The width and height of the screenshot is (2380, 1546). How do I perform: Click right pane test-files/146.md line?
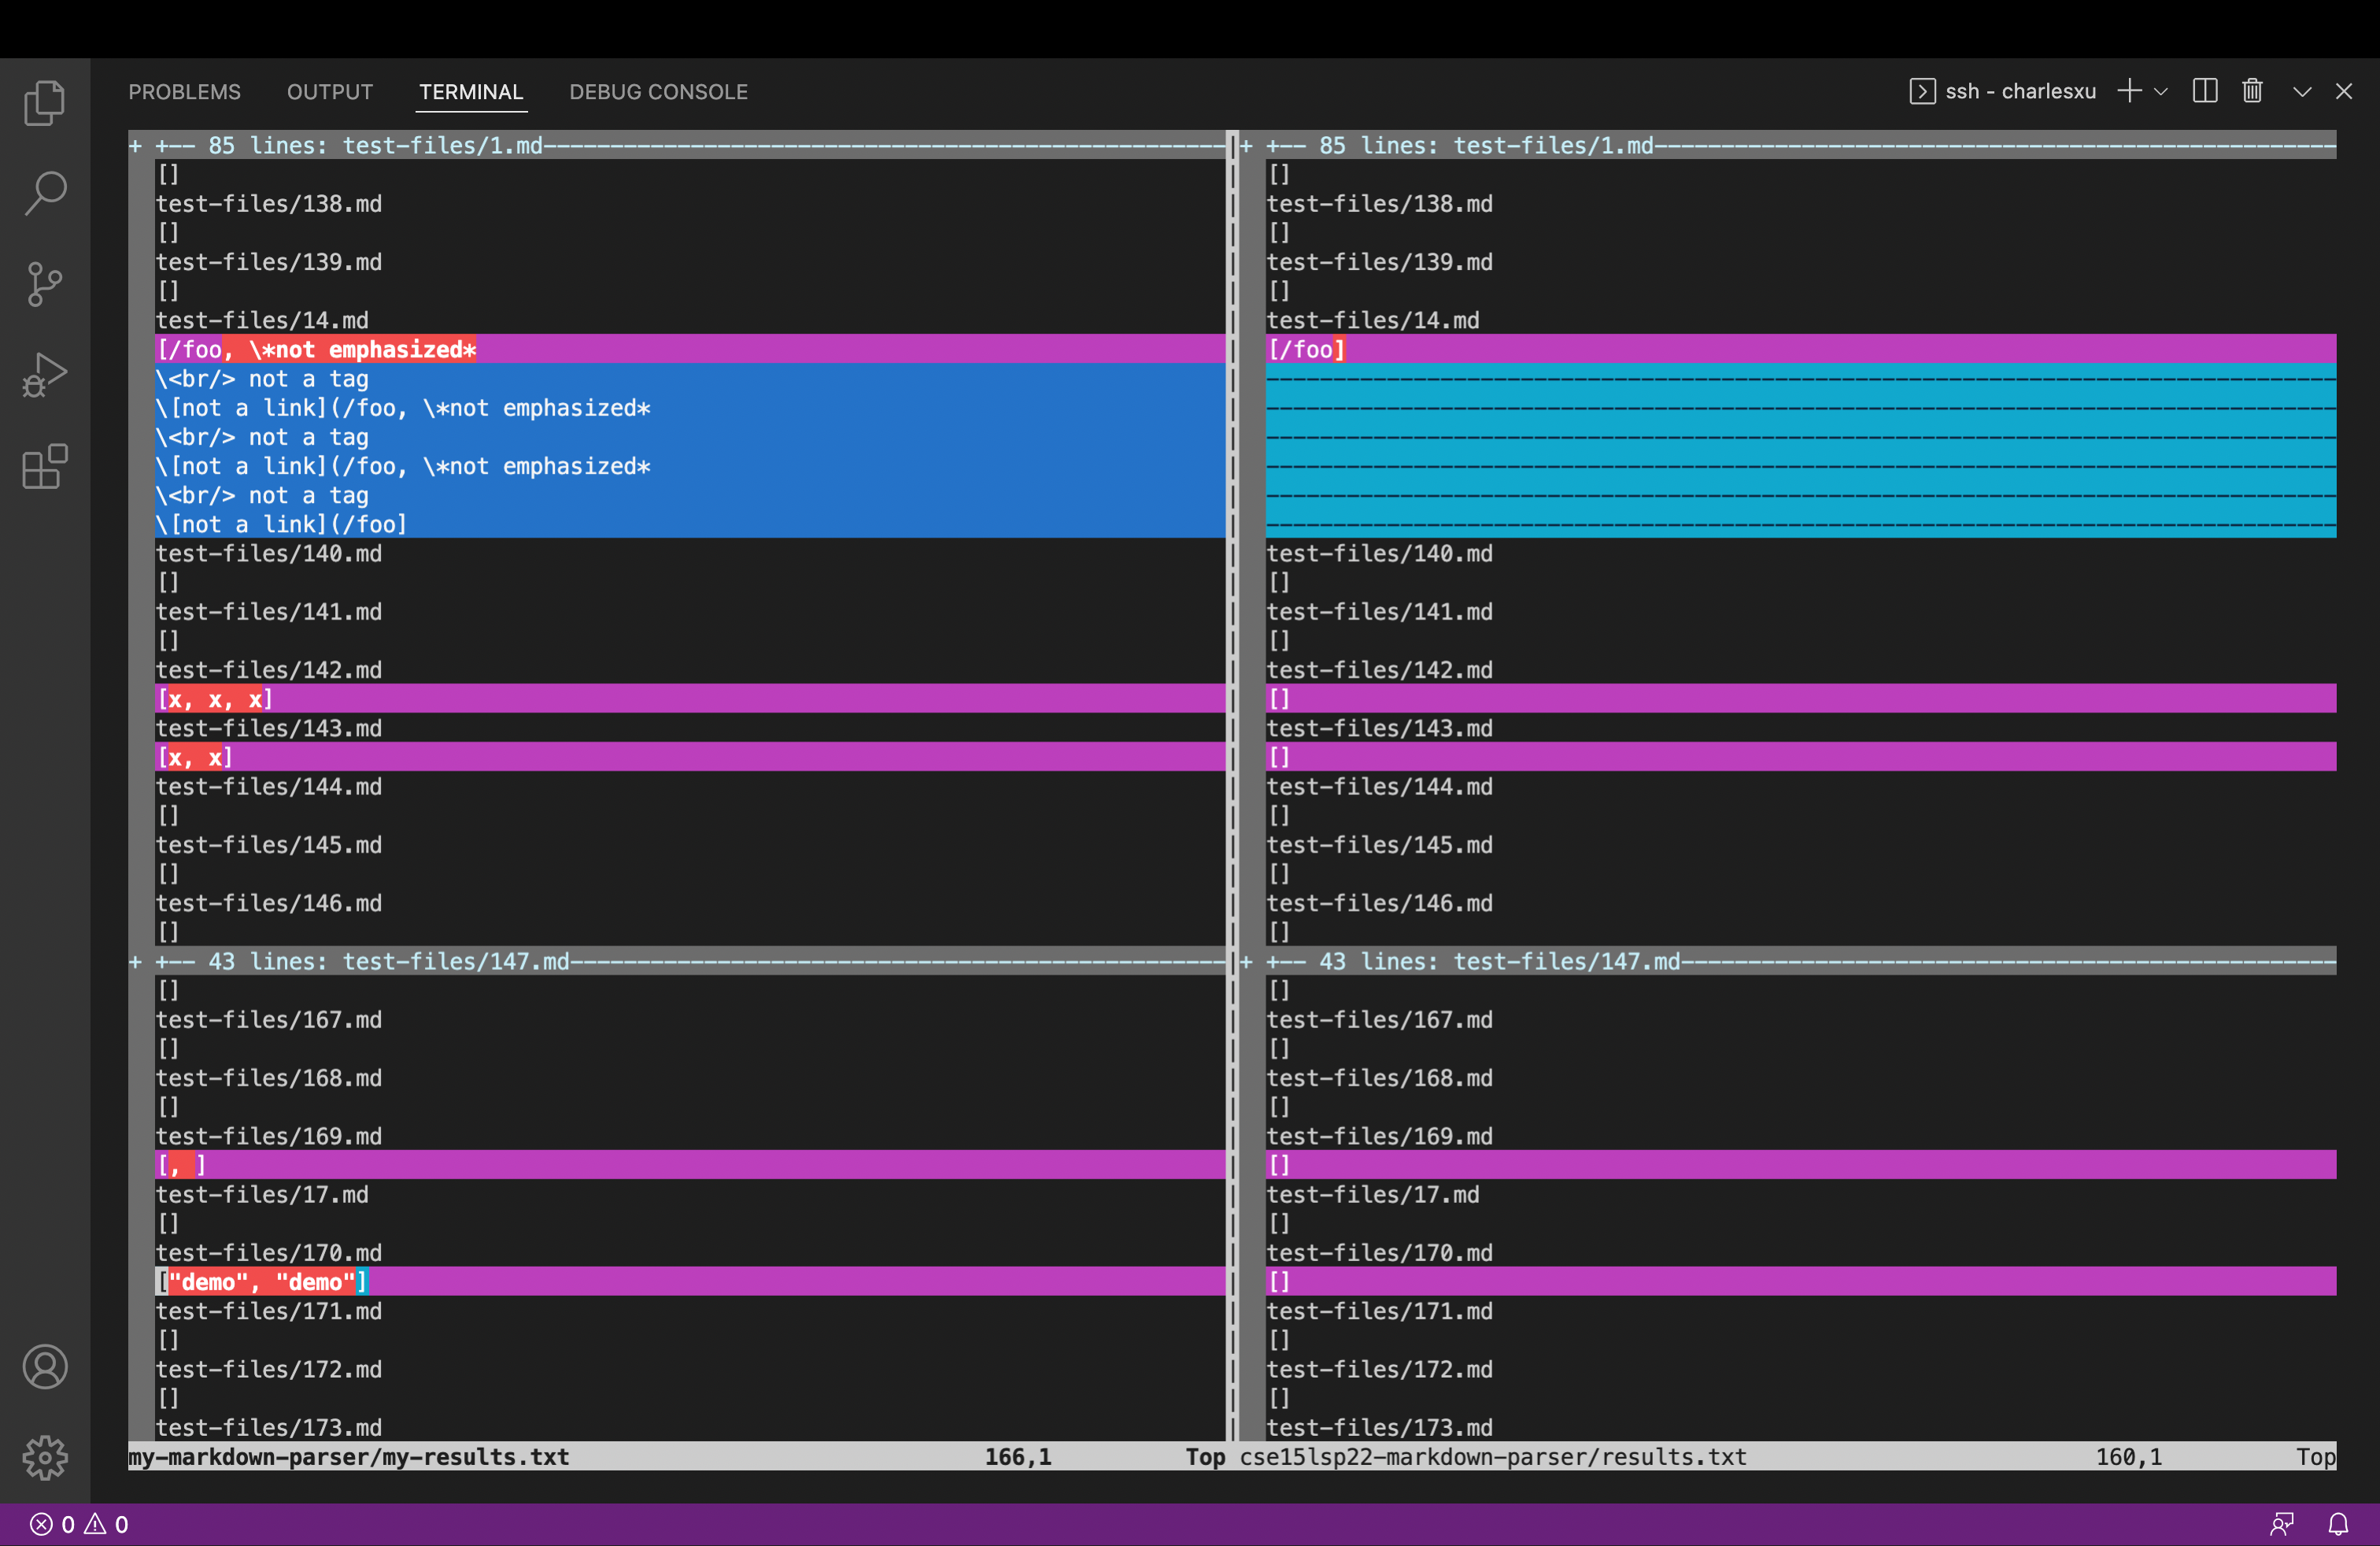pyautogui.click(x=1379, y=903)
